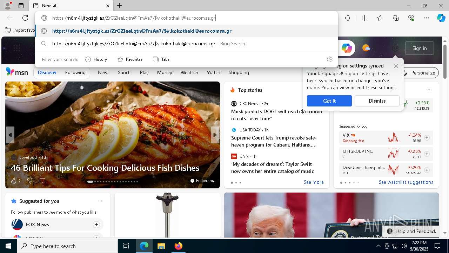The width and height of the screenshot is (449, 253).
Task: Open the News menu item
Action: coord(103,72)
